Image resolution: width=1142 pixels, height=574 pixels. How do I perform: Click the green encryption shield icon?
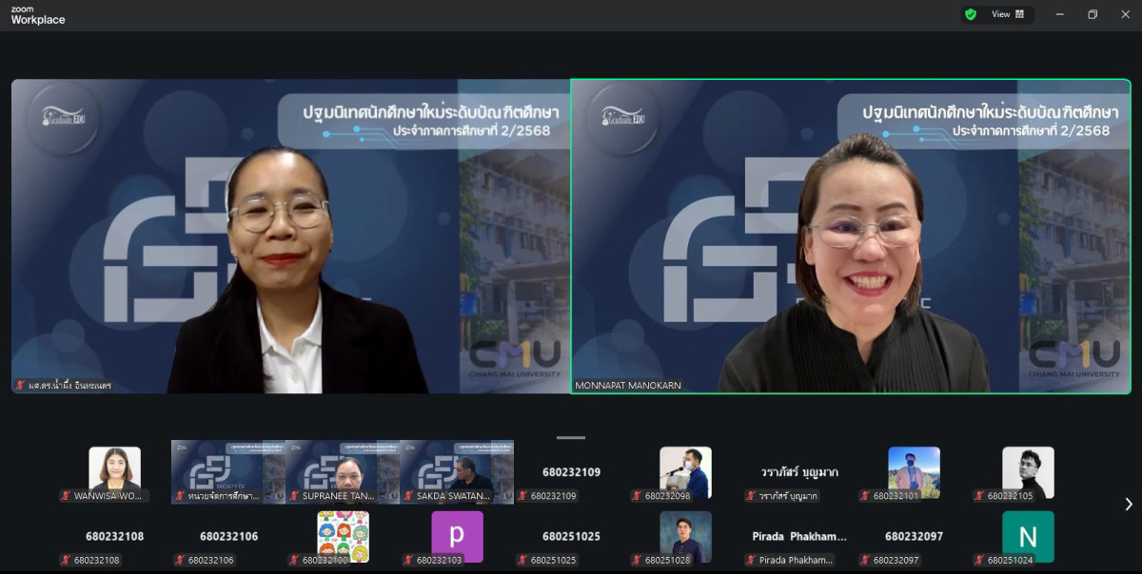(x=971, y=14)
